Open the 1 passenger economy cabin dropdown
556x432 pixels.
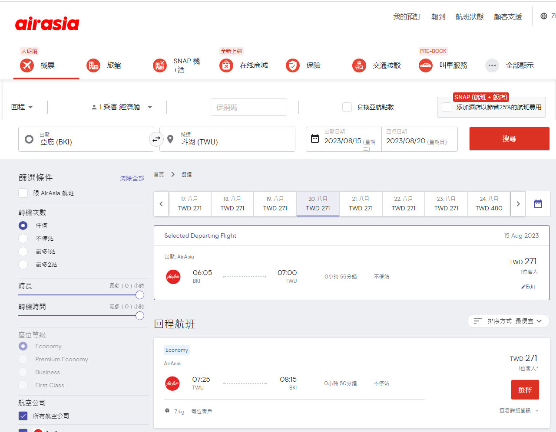point(122,107)
